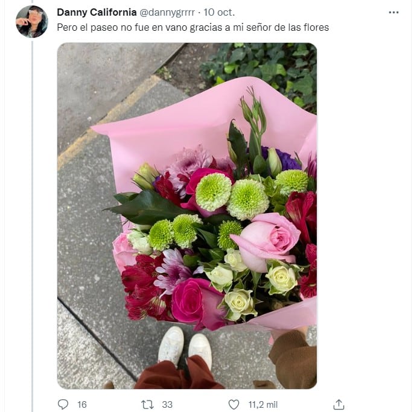Image resolution: width=414 pixels, height=412 pixels.
Task: Open Danny California's profile avatar
Action: [x=31, y=22]
